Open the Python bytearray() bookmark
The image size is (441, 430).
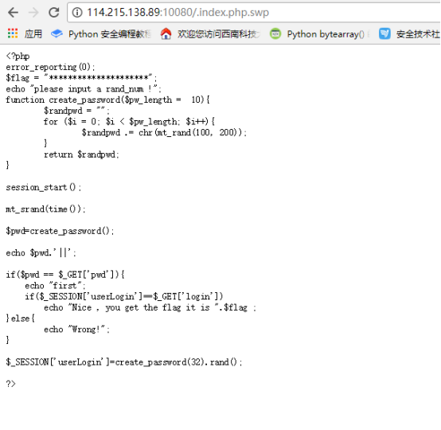pos(326,34)
